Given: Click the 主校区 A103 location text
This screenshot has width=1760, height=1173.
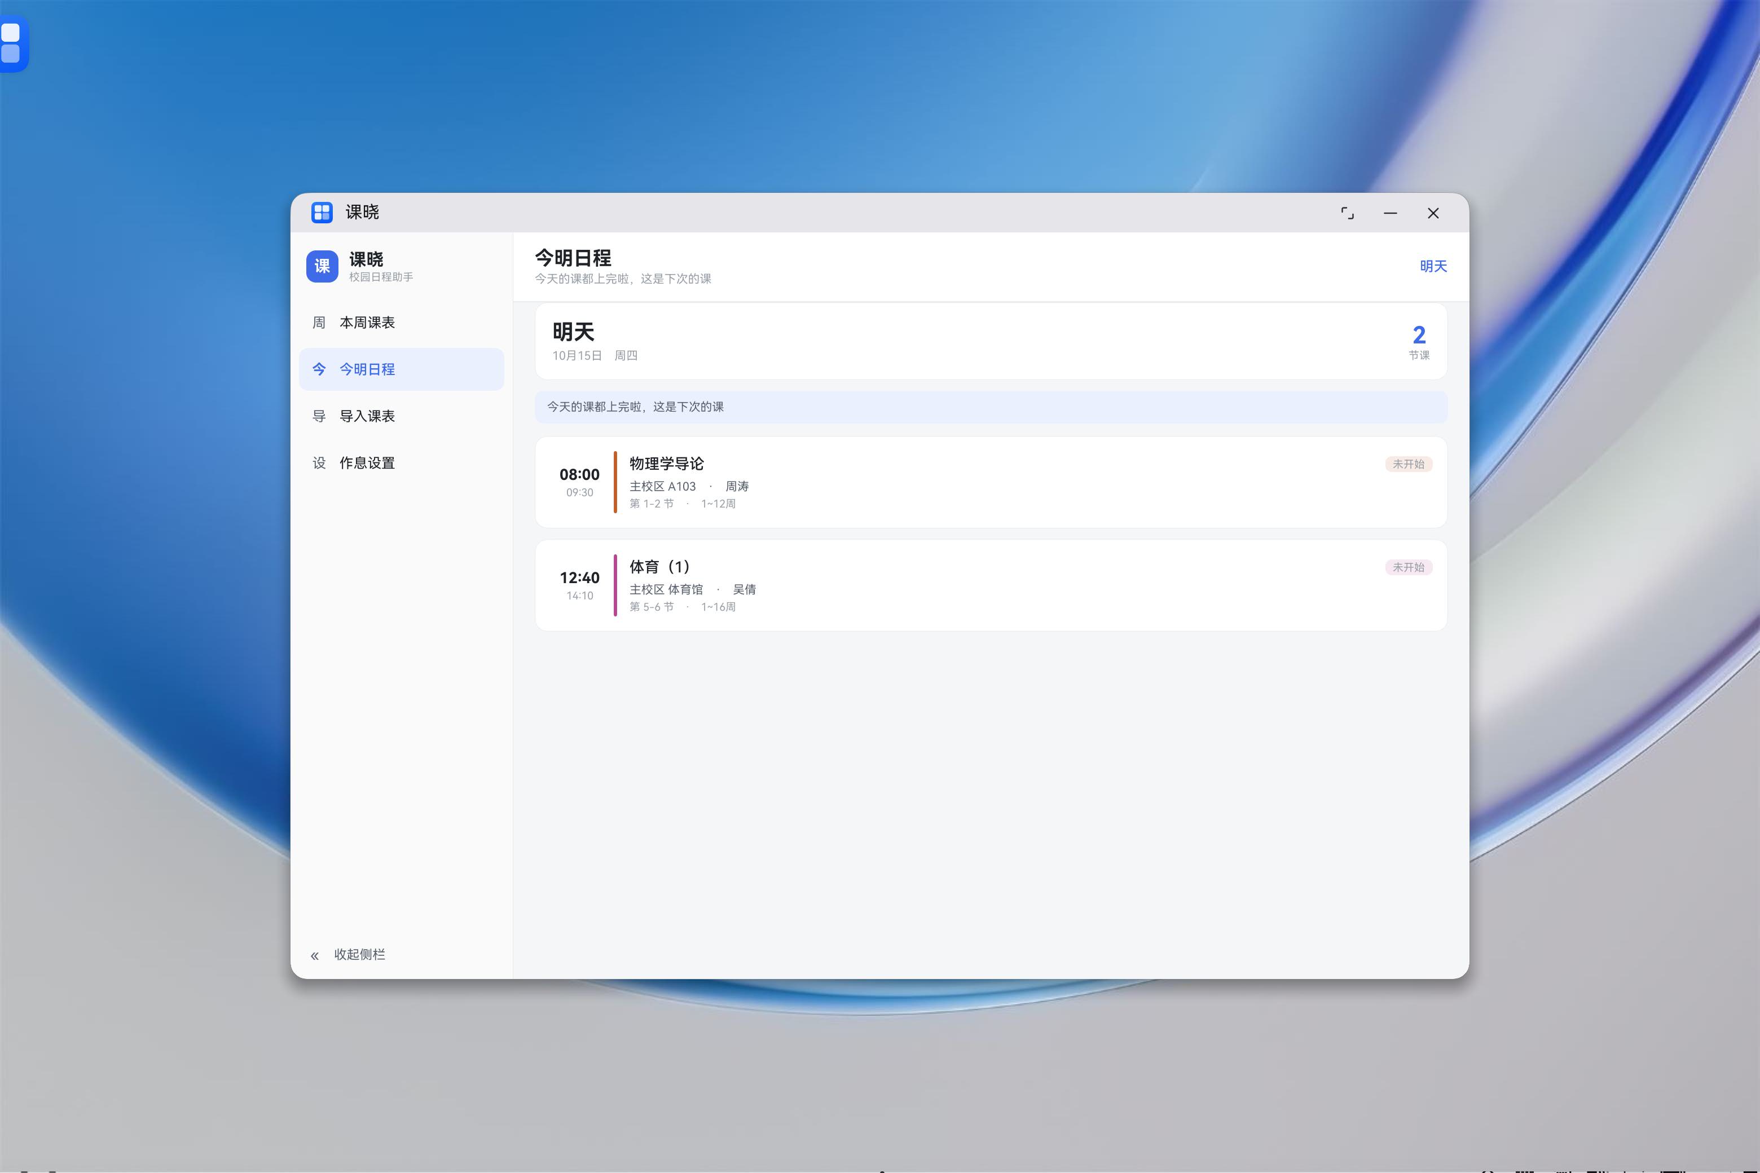Looking at the screenshot, I should 662,486.
